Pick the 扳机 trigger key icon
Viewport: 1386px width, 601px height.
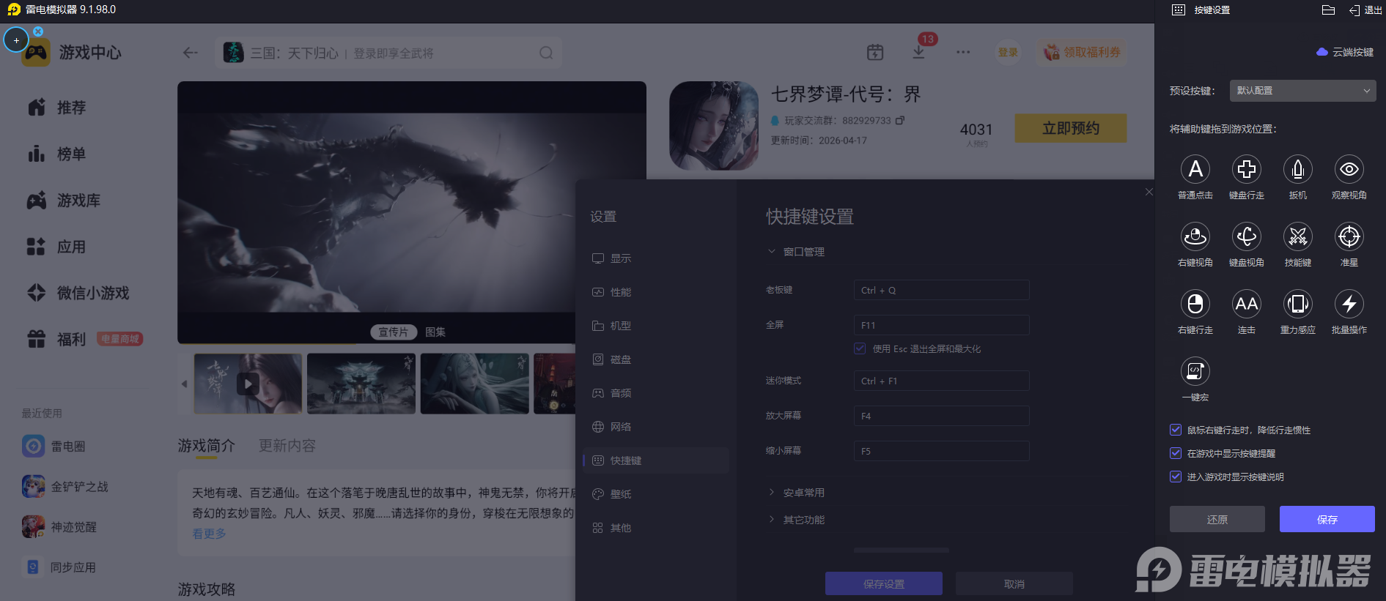coord(1297,170)
